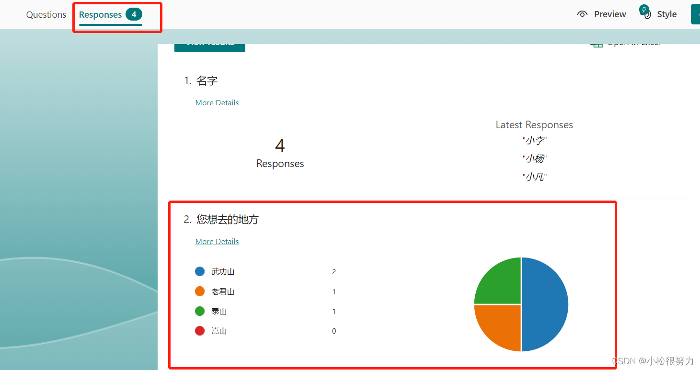Click the latest response "小杨"
The height and width of the screenshot is (370, 700).
tap(535, 159)
